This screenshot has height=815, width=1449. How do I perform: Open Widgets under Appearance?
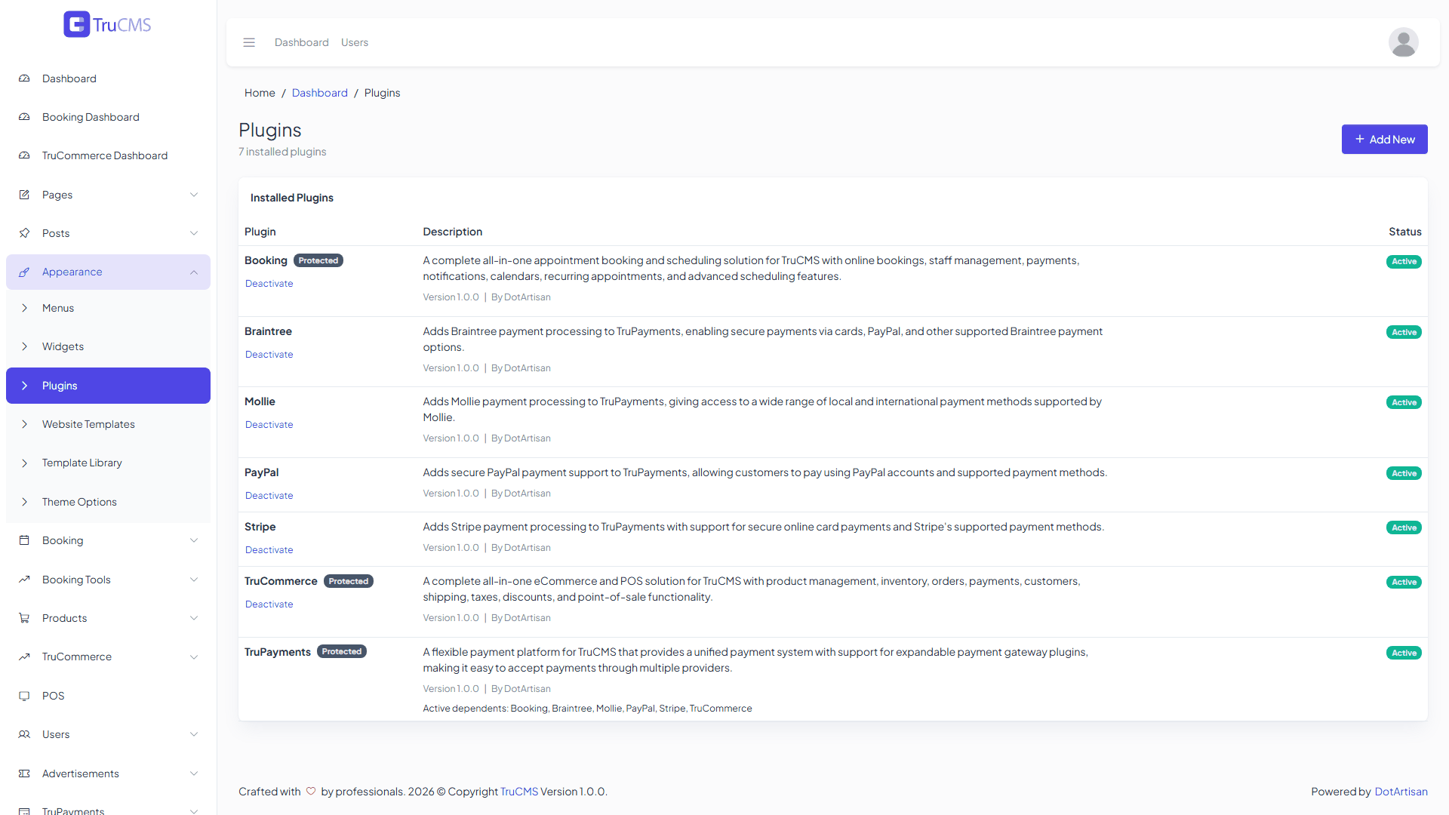click(x=108, y=346)
